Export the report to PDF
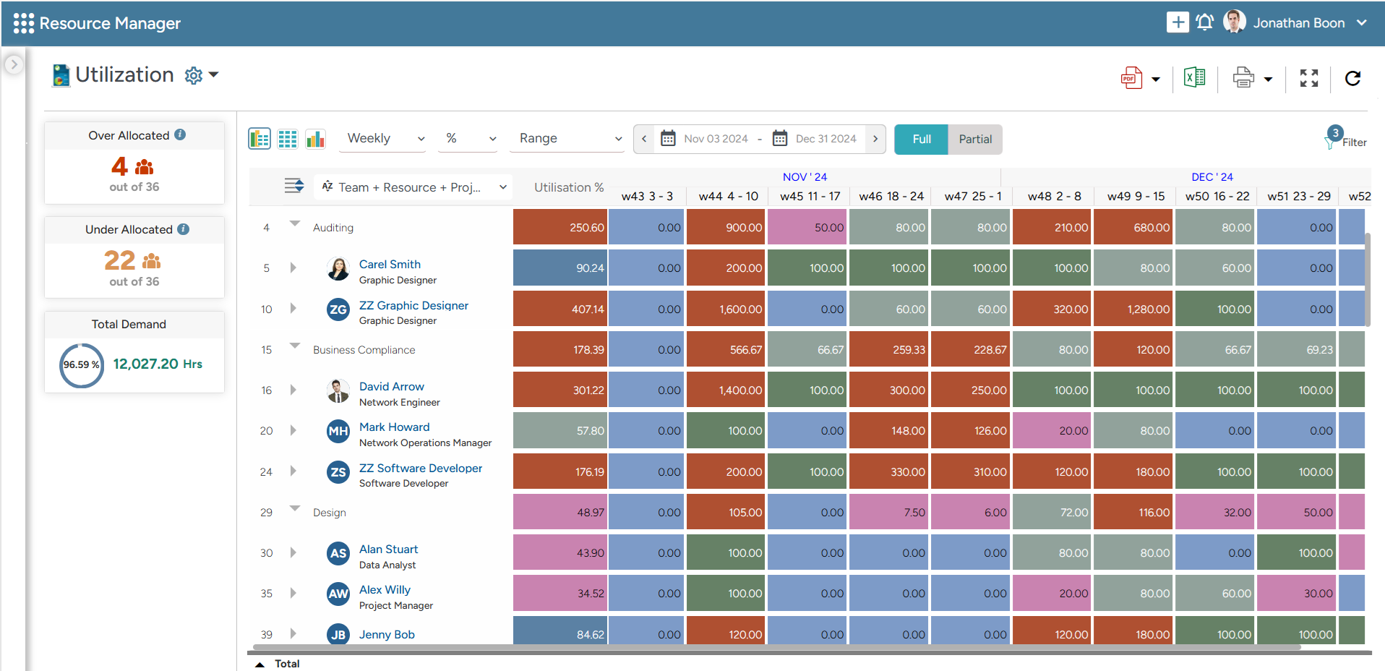Image resolution: width=1385 pixels, height=671 pixels. tap(1131, 78)
